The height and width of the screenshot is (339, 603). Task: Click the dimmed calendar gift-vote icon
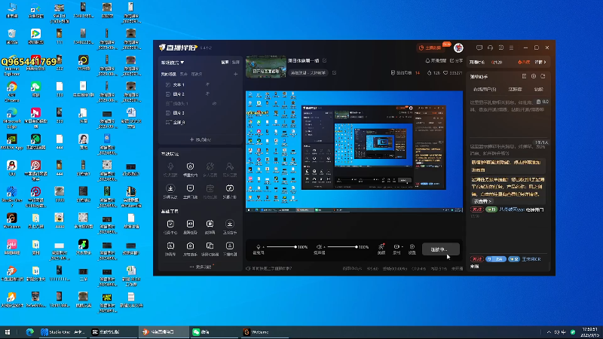pyautogui.click(x=210, y=188)
